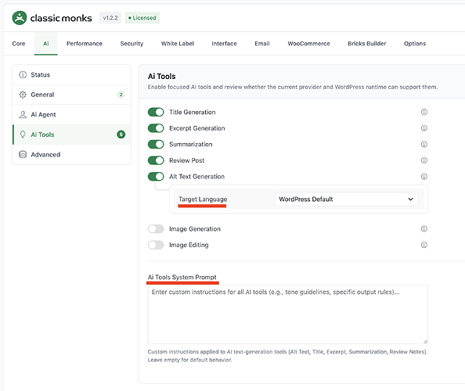
Task: Toggle off Alt Text Generation
Action: click(x=156, y=177)
